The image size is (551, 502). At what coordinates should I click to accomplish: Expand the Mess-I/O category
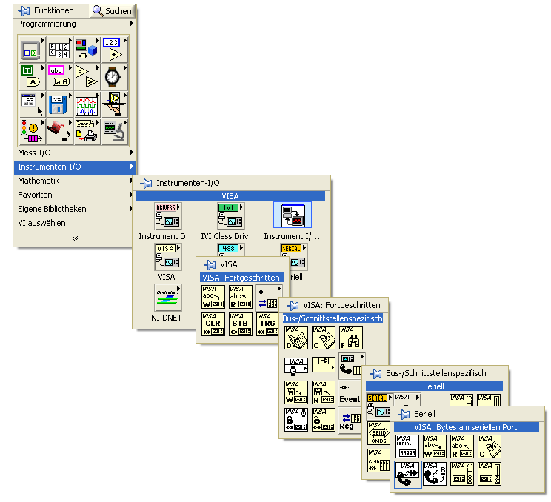[x=75, y=153]
